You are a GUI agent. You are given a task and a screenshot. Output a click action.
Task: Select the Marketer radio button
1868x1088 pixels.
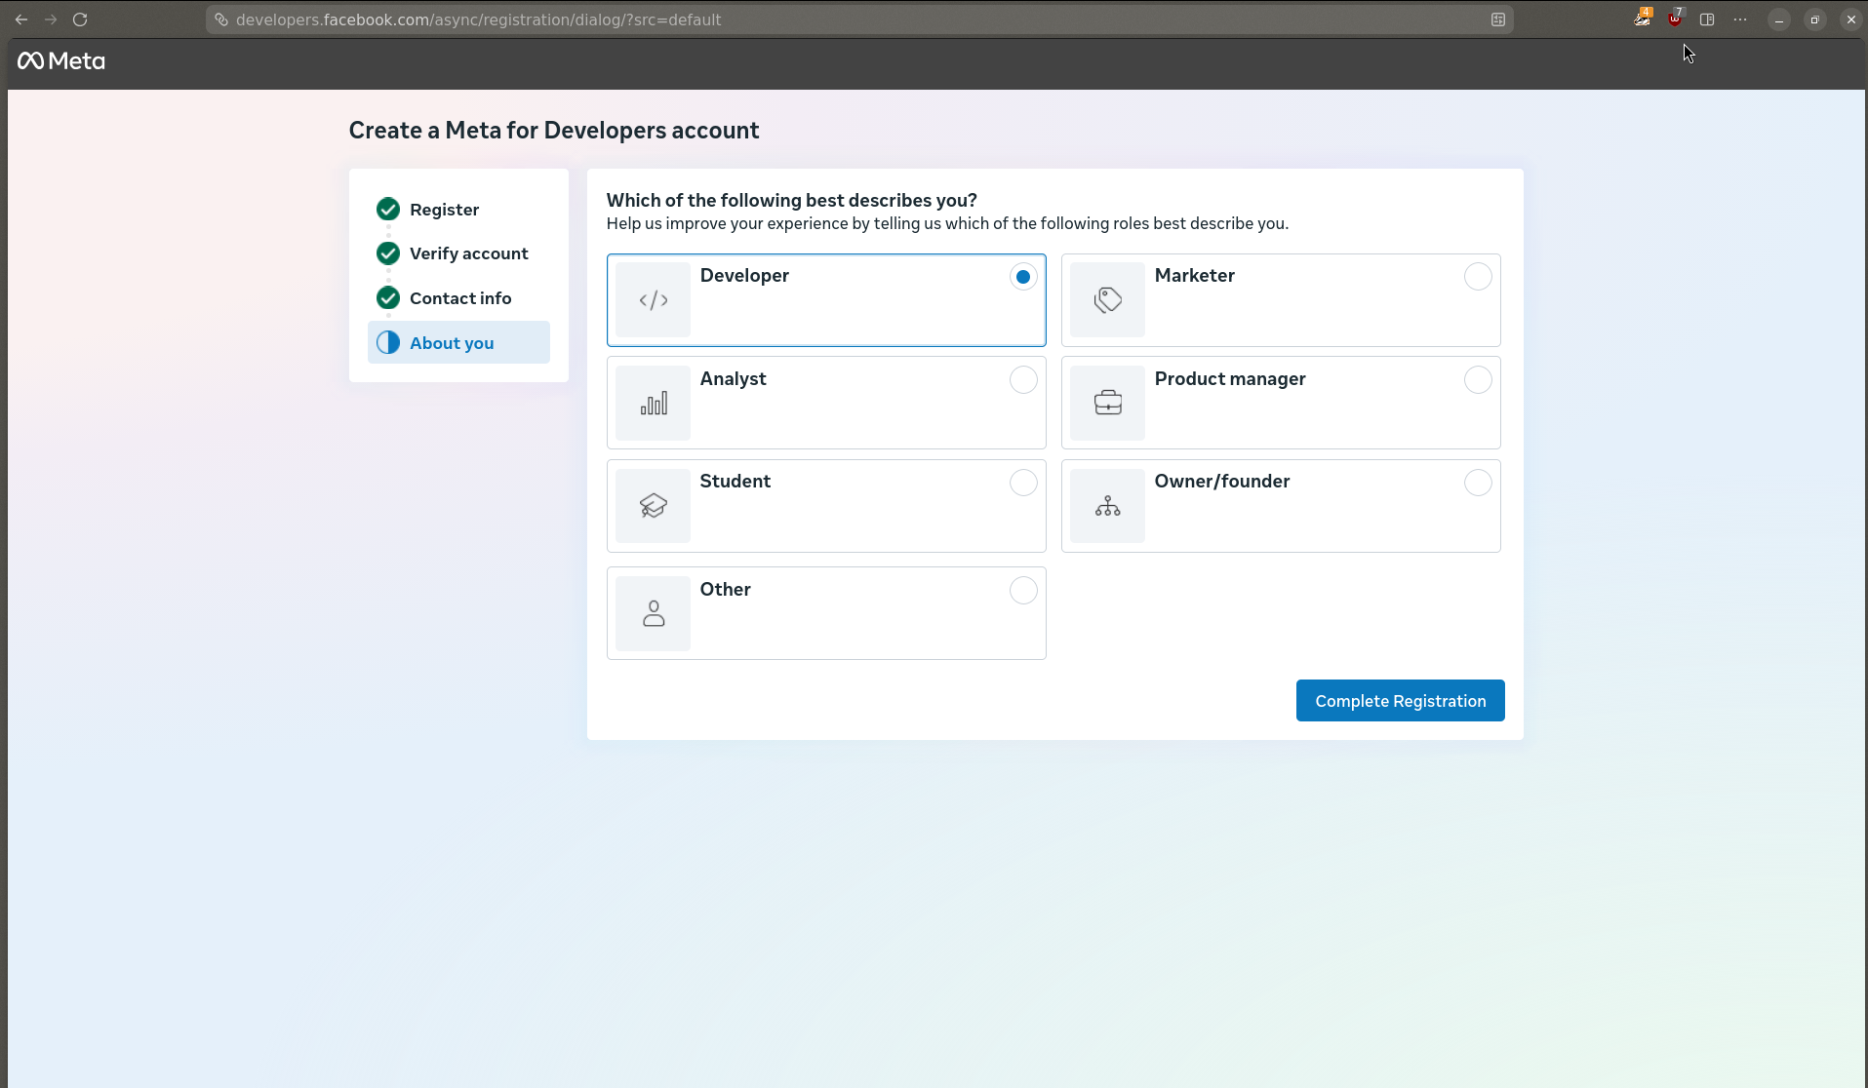point(1478,277)
